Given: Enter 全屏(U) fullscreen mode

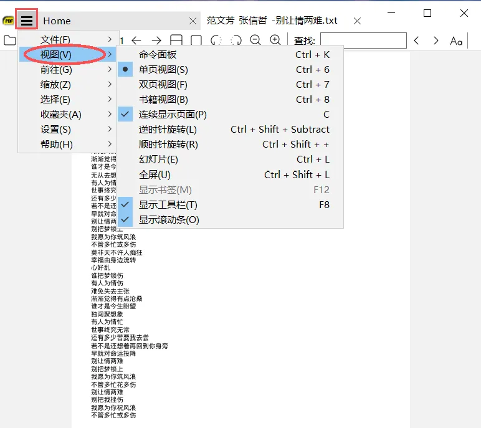Looking at the screenshot, I should pyautogui.click(x=230, y=174).
